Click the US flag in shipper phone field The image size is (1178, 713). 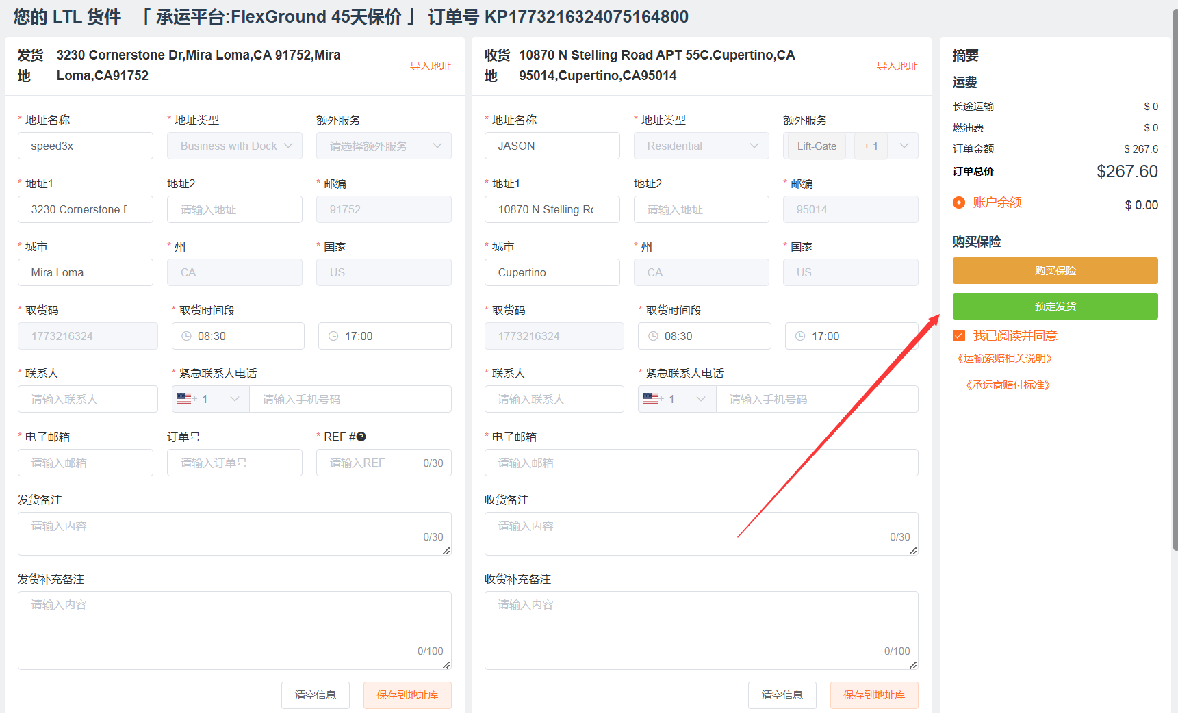(x=183, y=399)
